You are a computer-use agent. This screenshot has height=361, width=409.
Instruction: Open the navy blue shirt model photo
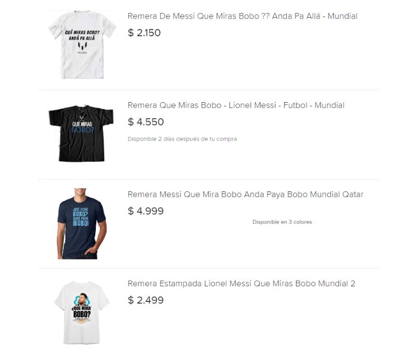[82, 224]
